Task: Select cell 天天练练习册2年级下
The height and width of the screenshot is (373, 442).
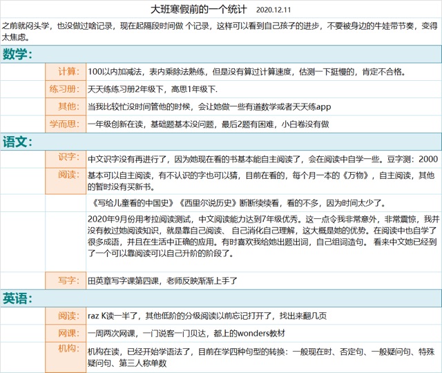Action: pyautogui.click(x=264, y=89)
